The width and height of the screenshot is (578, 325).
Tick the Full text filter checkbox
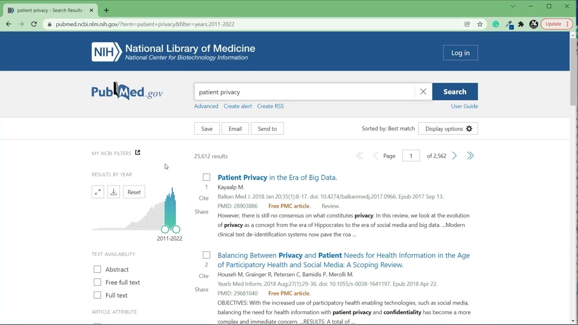[98, 295]
